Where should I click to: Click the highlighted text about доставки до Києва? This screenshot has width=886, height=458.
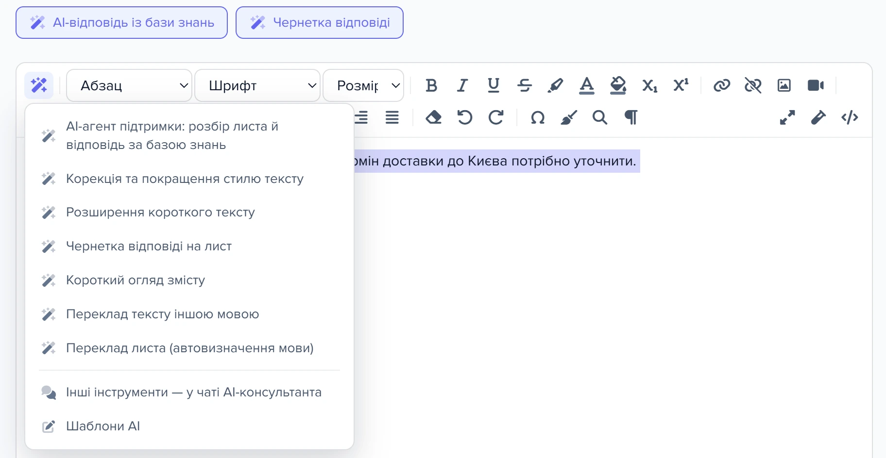[496, 161]
